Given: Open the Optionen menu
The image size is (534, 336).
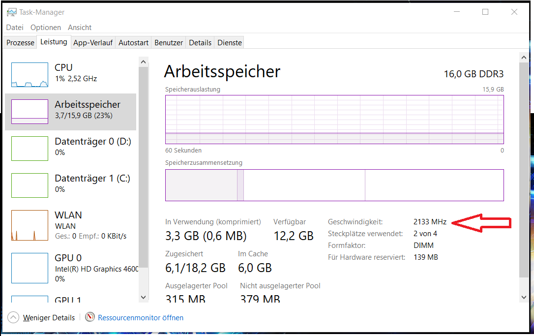Looking at the screenshot, I should click(46, 28).
